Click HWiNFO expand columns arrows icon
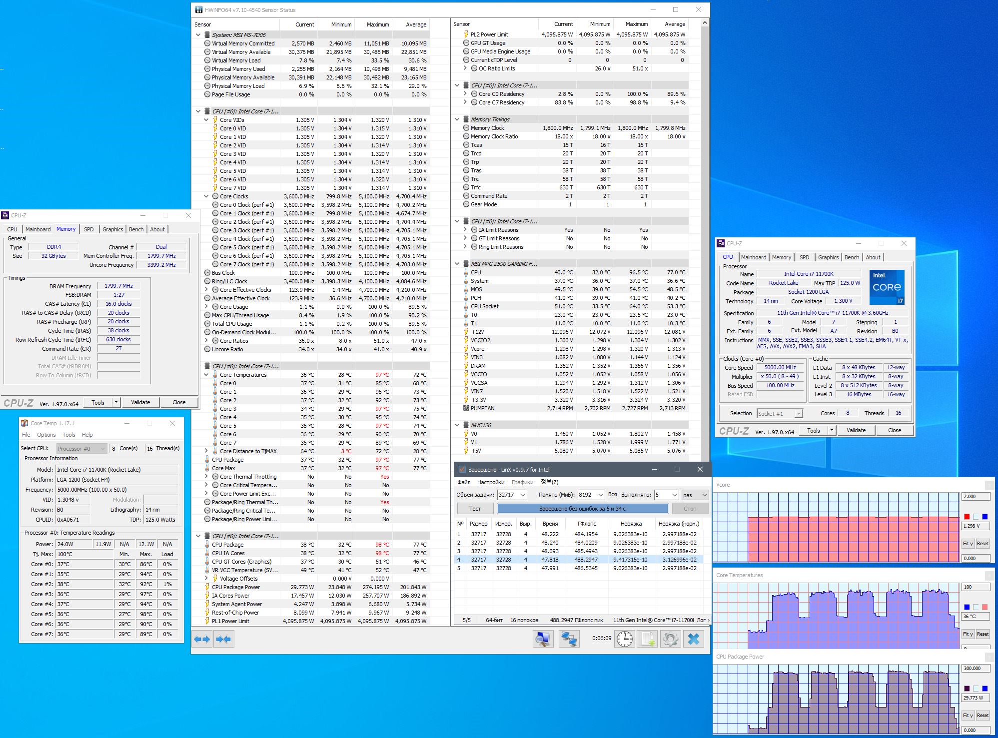 coord(202,639)
